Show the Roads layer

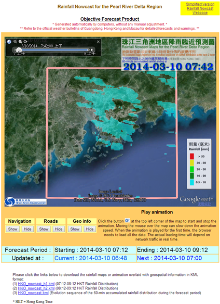(44, 229)
